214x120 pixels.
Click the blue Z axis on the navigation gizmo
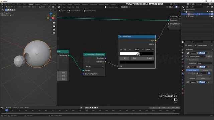click(51, 14)
